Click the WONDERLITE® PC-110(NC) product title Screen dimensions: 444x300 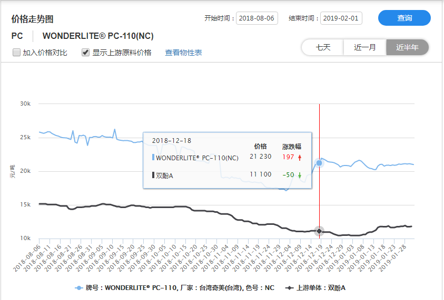[x=98, y=36]
